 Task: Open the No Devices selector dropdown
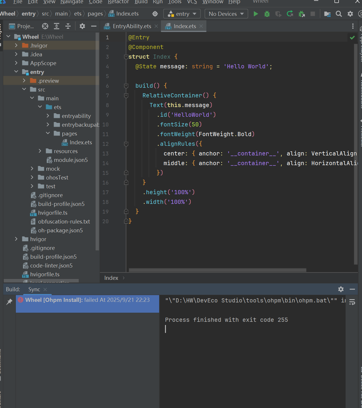pyautogui.click(x=226, y=14)
